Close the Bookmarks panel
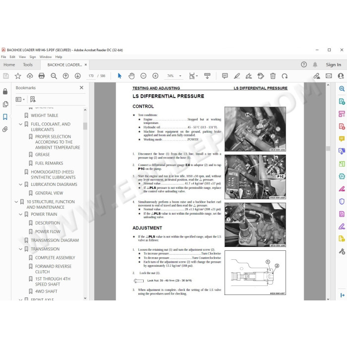This screenshot has height=347, width=347. [x=81, y=88]
